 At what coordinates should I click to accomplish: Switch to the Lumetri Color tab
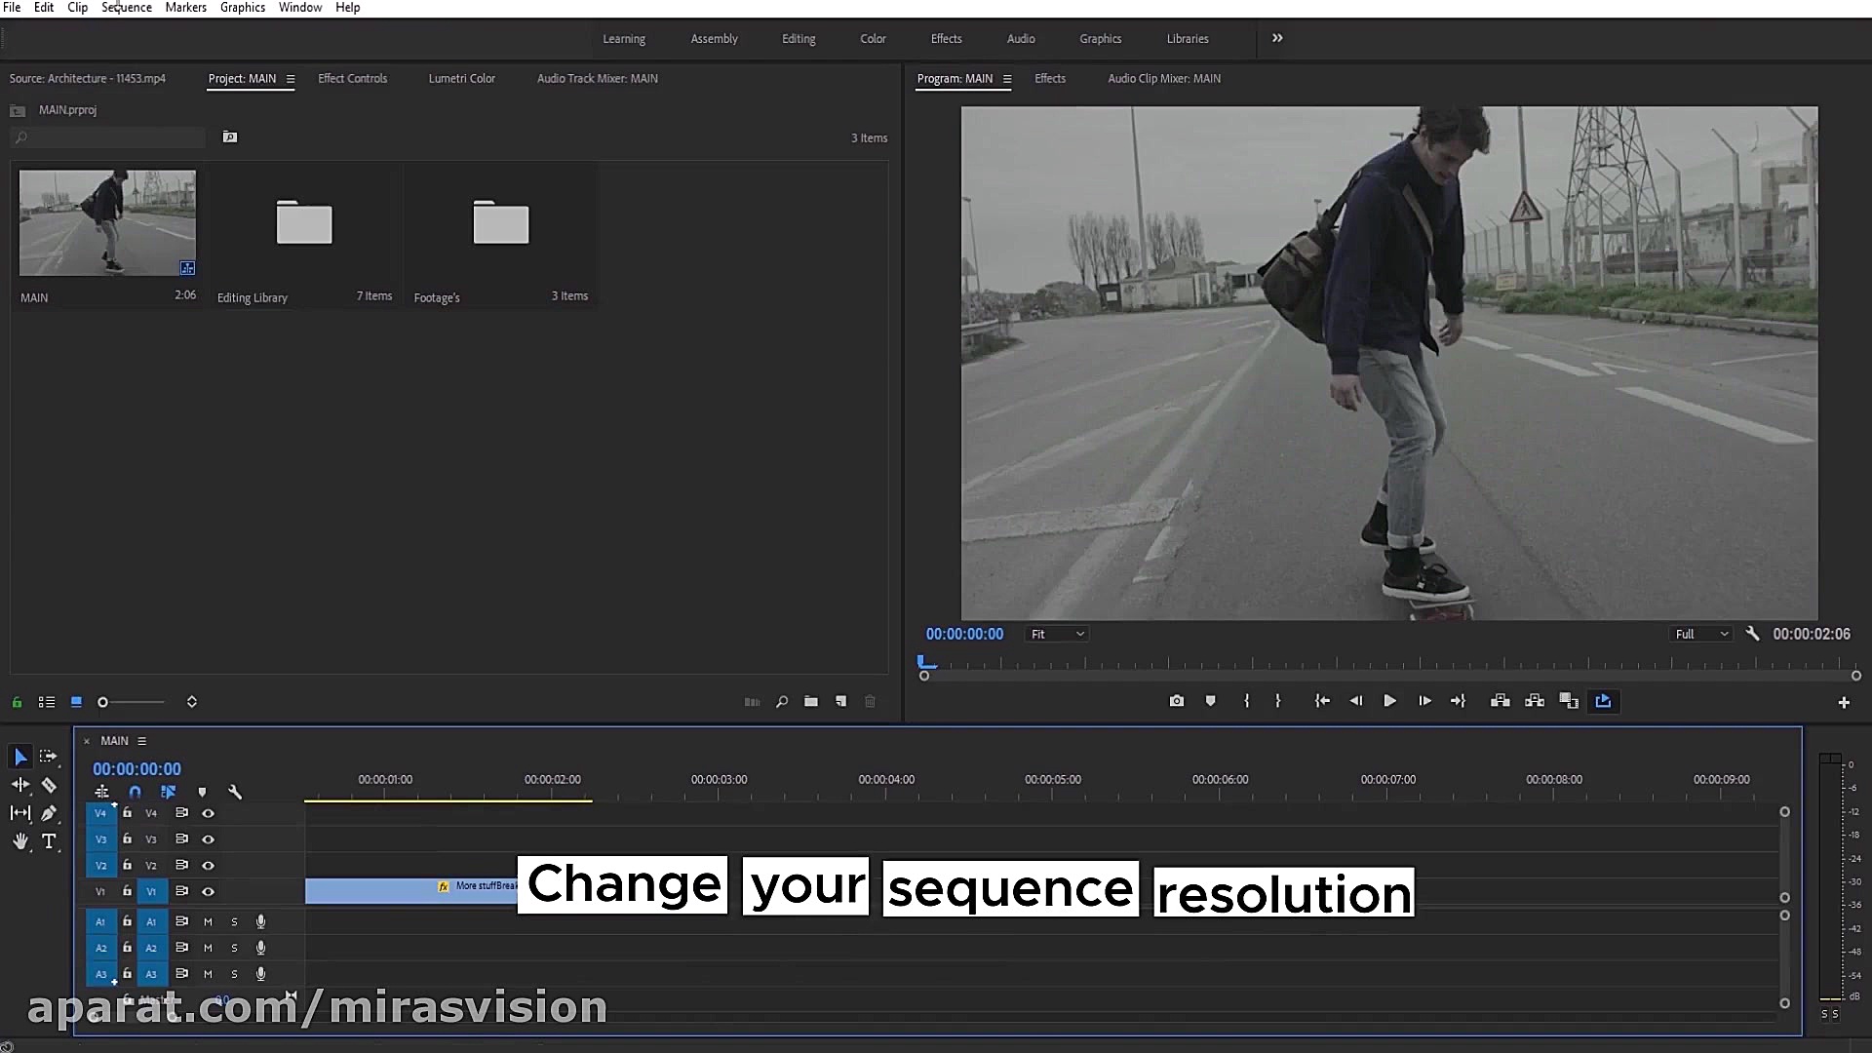point(461,78)
